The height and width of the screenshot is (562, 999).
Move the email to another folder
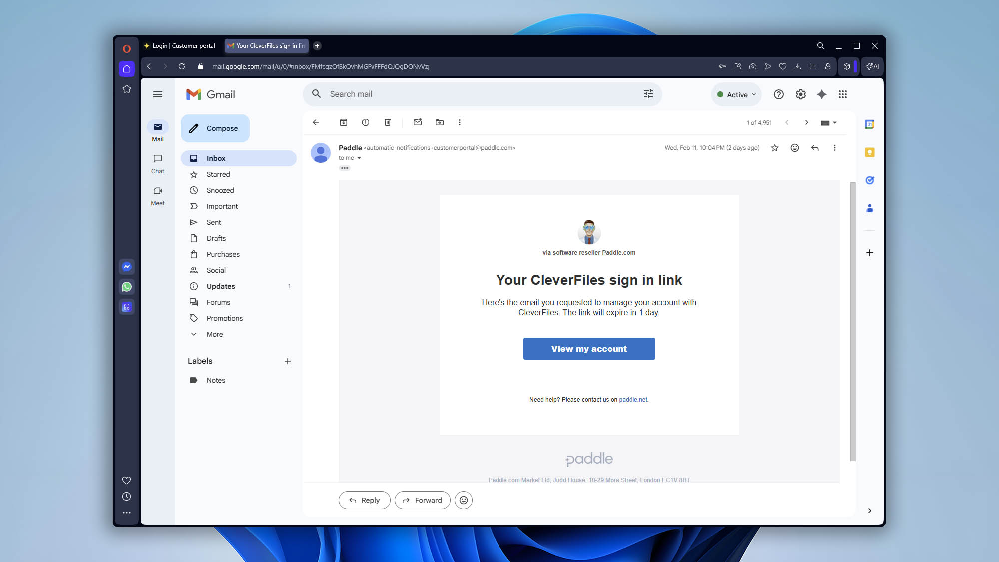click(440, 122)
